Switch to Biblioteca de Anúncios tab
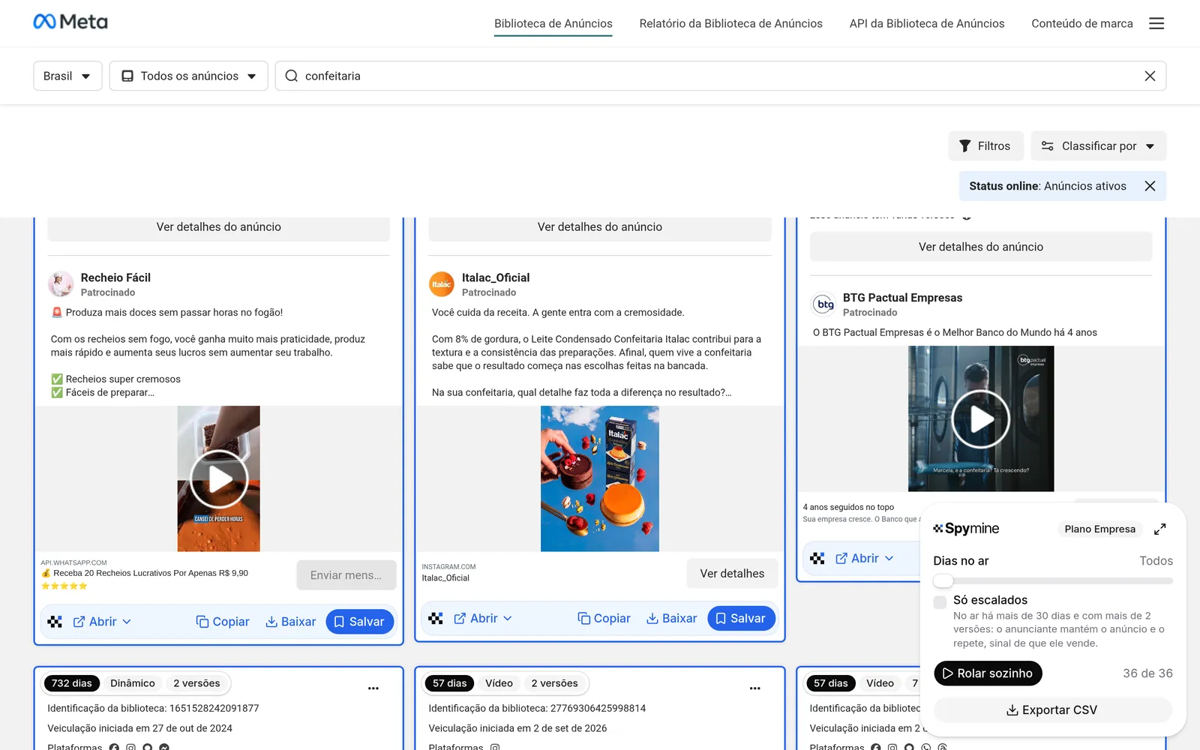The width and height of the screenshot is (1200, 750). tap(553, 23)
